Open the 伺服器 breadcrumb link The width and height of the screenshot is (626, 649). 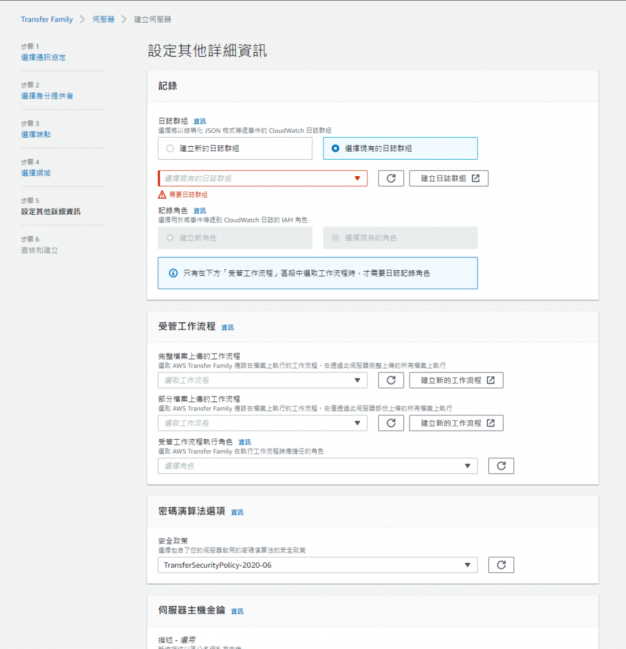[103, 20]
